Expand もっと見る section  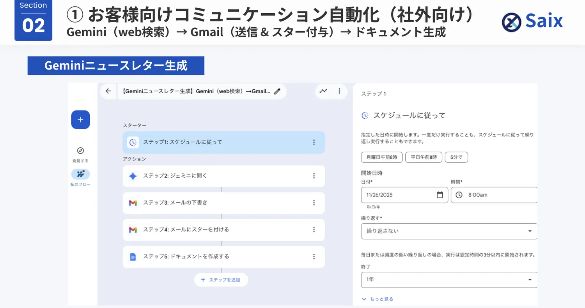click(x=378, y=299)
